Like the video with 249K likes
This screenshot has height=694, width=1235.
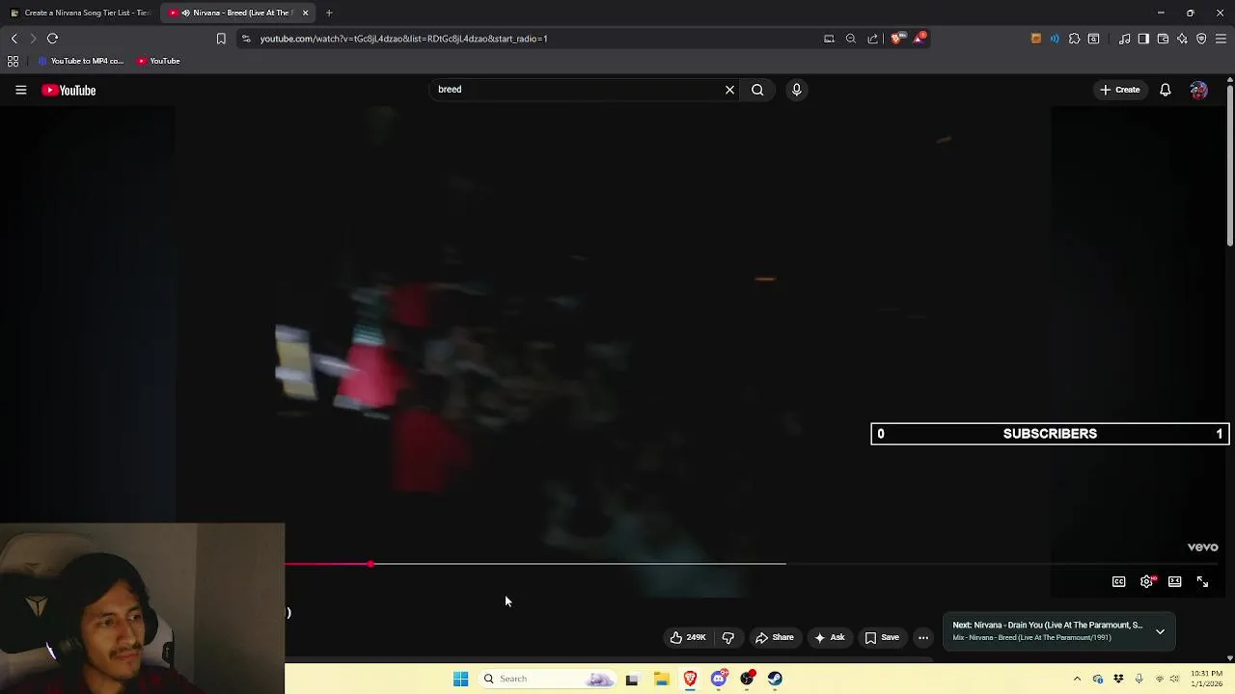(x=688, y=637)
